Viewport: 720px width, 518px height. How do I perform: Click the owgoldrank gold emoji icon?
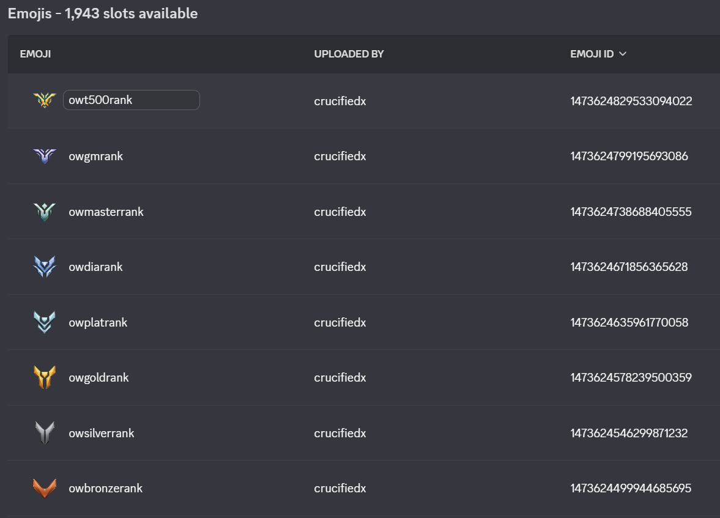click(x=45, y=377)
